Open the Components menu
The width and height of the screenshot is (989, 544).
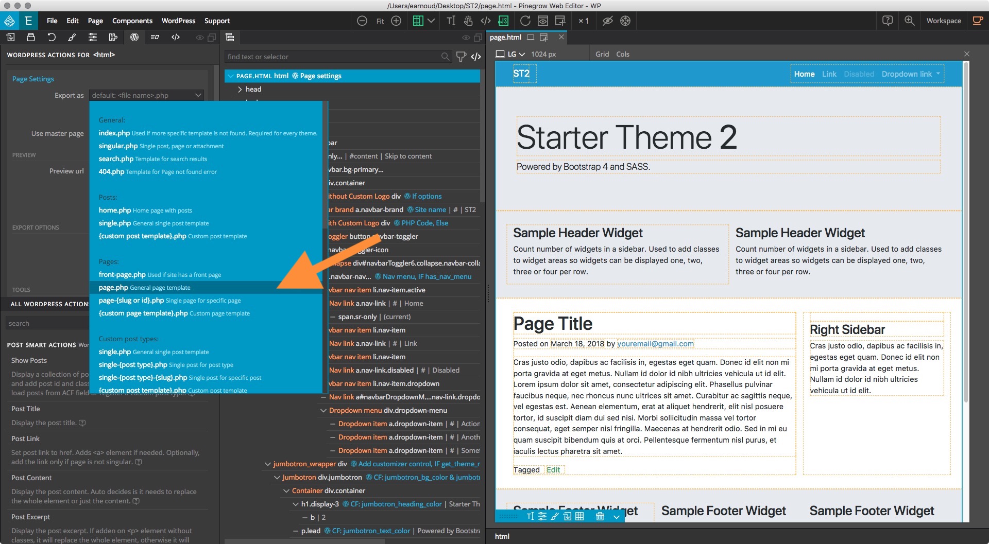(x=132, y=21)
